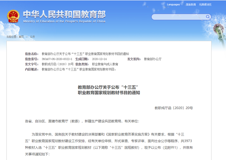The image size is (226, 160).
Task: Open the Languages dropdown
Action: coord(175,5)
